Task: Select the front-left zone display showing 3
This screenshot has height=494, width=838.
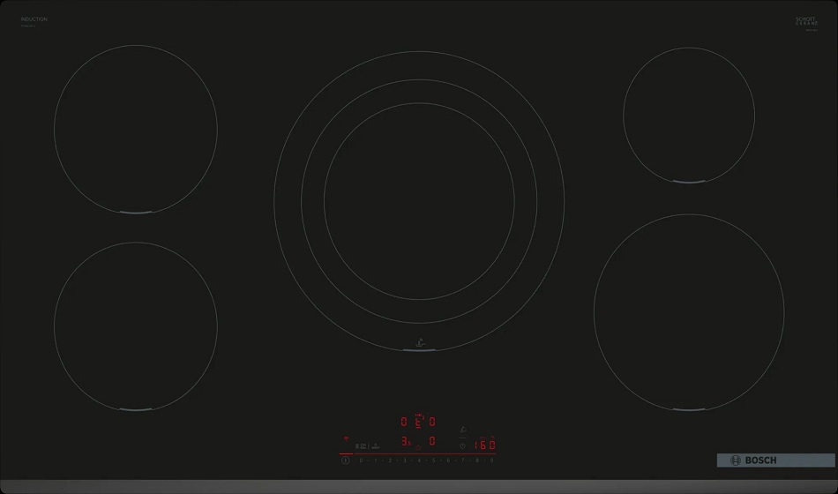Action: pos(405,441)
